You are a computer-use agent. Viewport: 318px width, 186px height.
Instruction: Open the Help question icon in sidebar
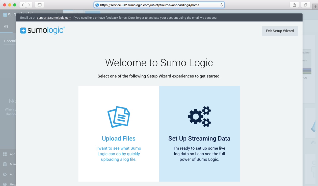pos(5,184)
